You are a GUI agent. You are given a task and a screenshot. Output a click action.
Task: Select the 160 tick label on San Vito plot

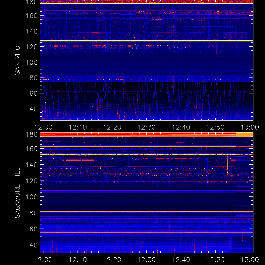(31, 16)
